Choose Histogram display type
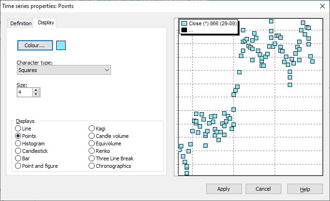The height and width of the screenshot is (201, 330). 18,144
